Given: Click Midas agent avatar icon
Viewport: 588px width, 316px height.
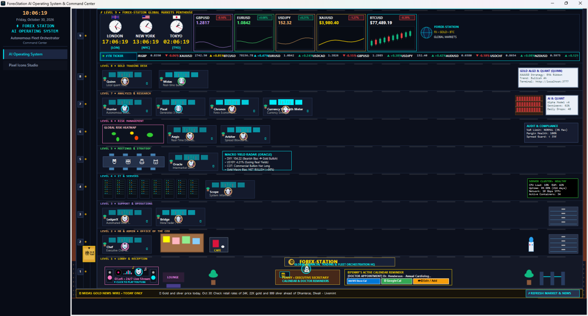Looking at the screenshot, I should click(182, 81).
